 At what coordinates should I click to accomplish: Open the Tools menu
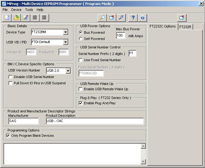[x=29, y=10]
